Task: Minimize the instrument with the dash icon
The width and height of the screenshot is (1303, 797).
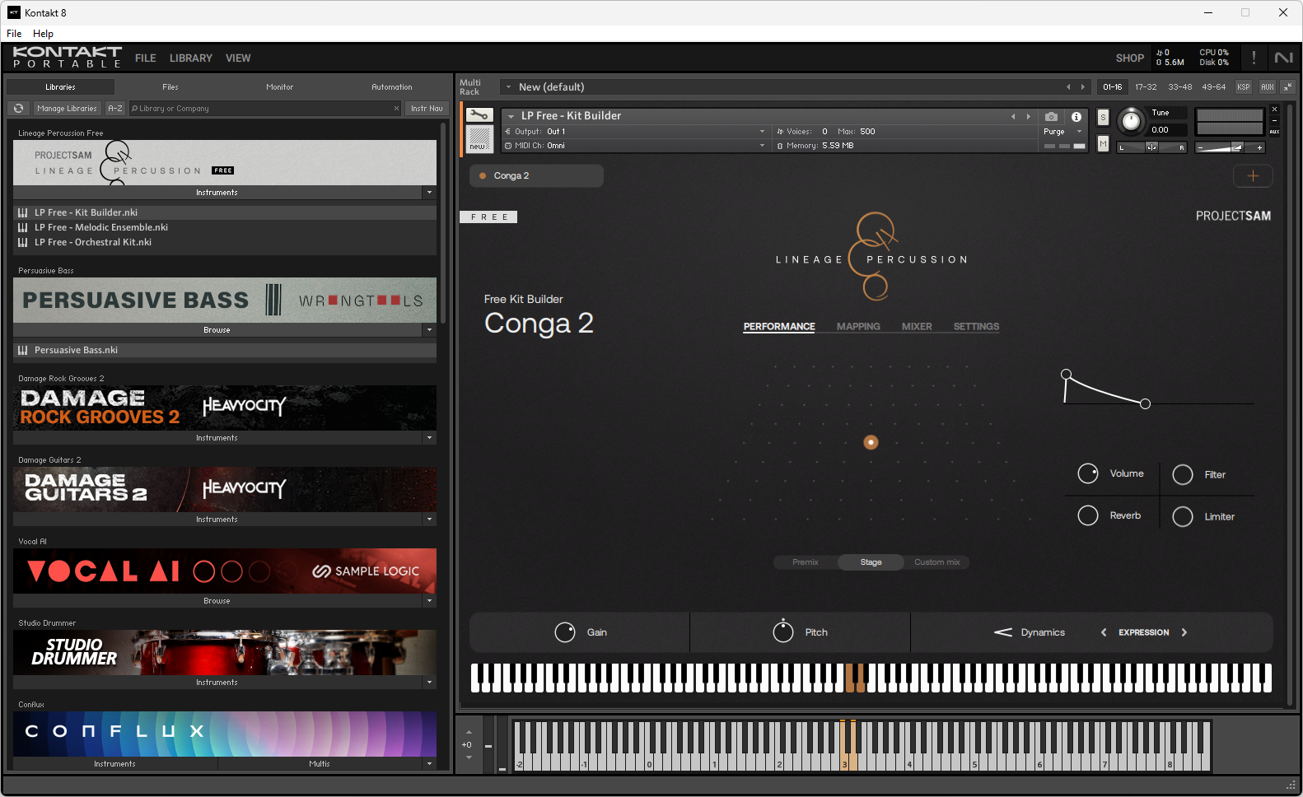Action: (x=1274, y=121)
